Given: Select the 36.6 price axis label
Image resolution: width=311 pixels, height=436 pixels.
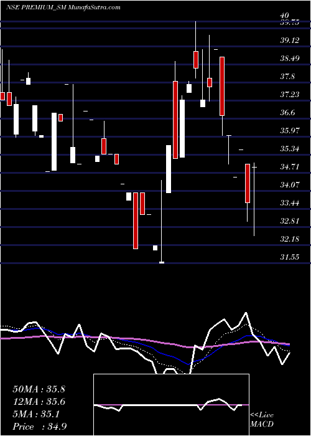Looking at the screenshot, I should point(287,113).
